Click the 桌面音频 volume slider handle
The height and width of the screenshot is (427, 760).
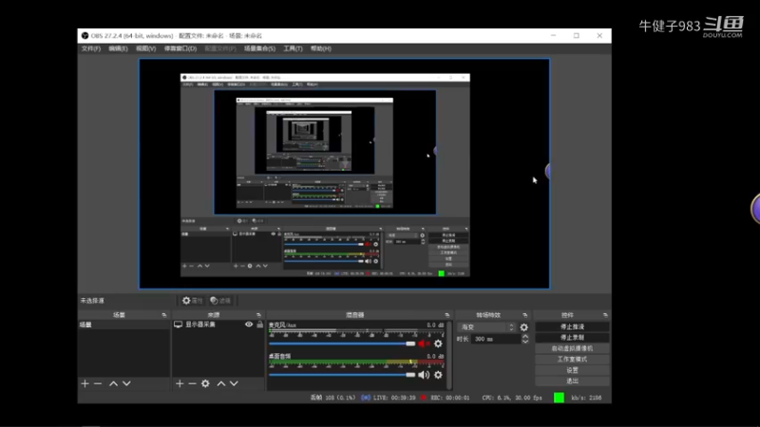click(410, 375)
